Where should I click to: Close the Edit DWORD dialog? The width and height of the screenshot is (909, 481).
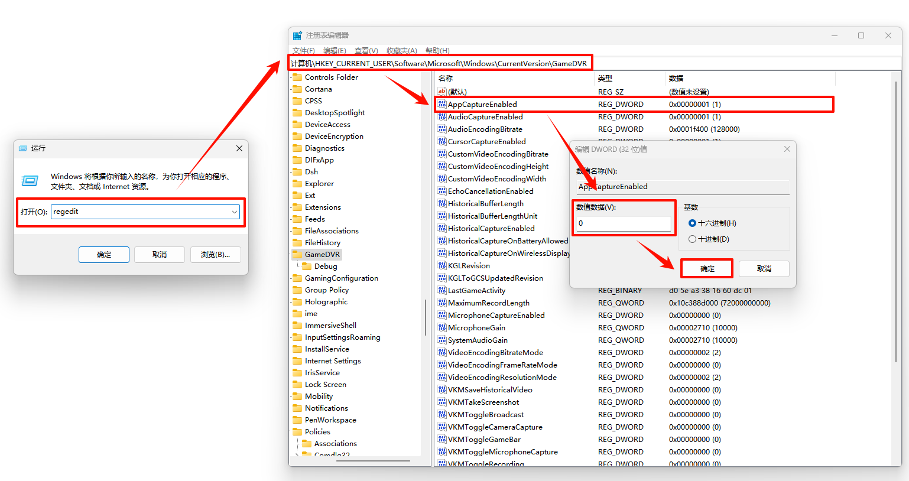787,149
